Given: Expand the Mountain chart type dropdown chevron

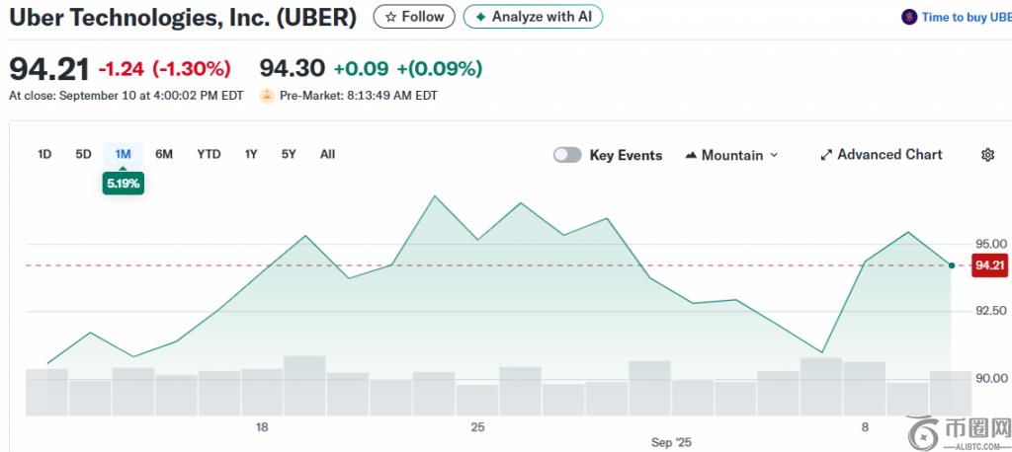Looking at the screenshot, I should point(774,155).
